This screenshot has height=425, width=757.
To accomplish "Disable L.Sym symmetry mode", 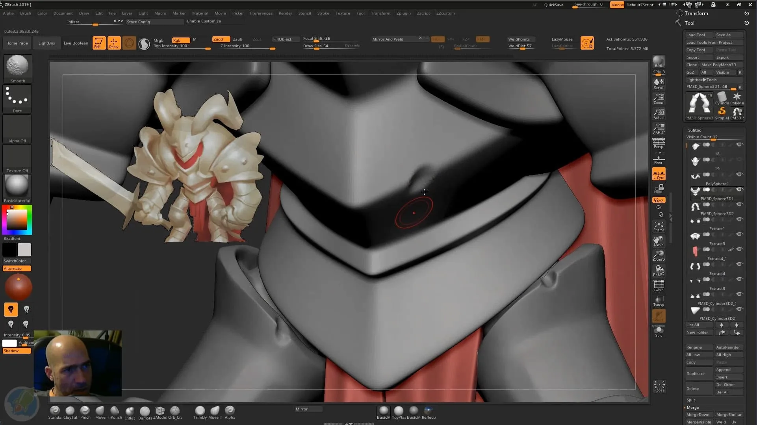I will [659, 173].
